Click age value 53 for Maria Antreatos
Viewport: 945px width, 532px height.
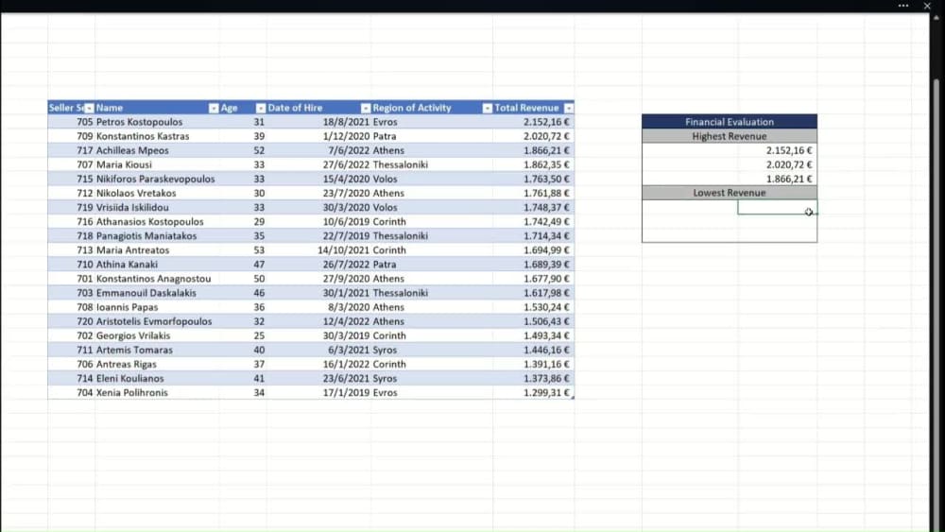click(244, 250)
